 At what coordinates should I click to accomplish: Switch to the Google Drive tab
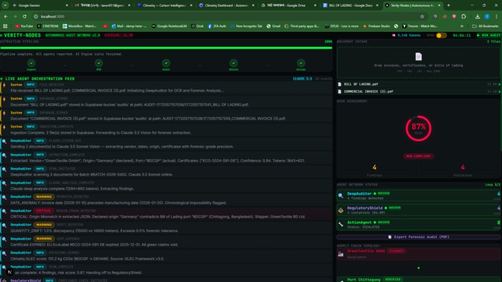click(x=288, y=5)
